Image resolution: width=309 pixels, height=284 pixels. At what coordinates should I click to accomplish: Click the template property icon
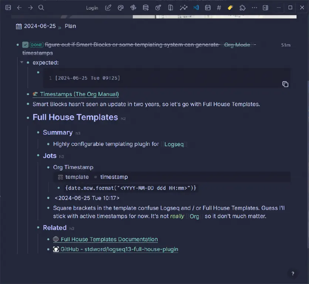(60, 177)
